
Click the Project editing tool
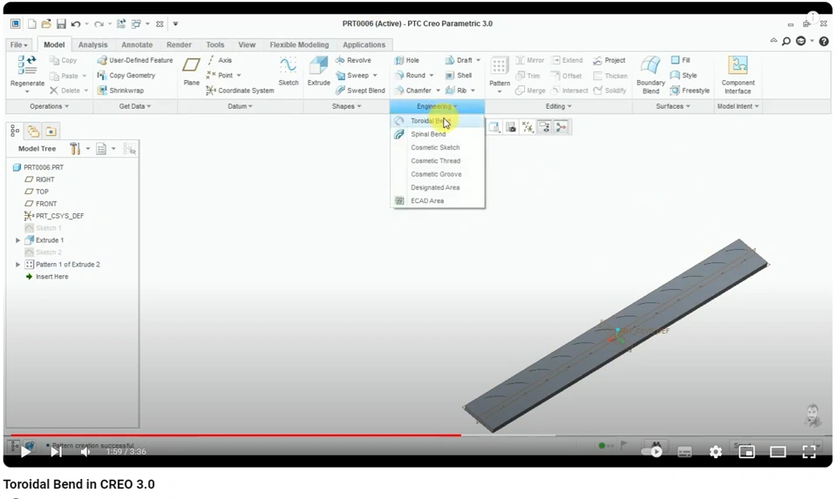pyautogui.click(x=609, y=60)
